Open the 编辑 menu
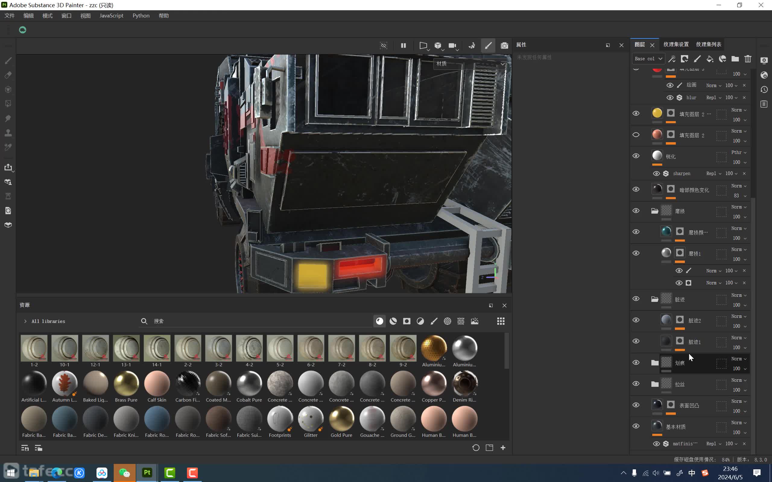 (x=28, y=16)
